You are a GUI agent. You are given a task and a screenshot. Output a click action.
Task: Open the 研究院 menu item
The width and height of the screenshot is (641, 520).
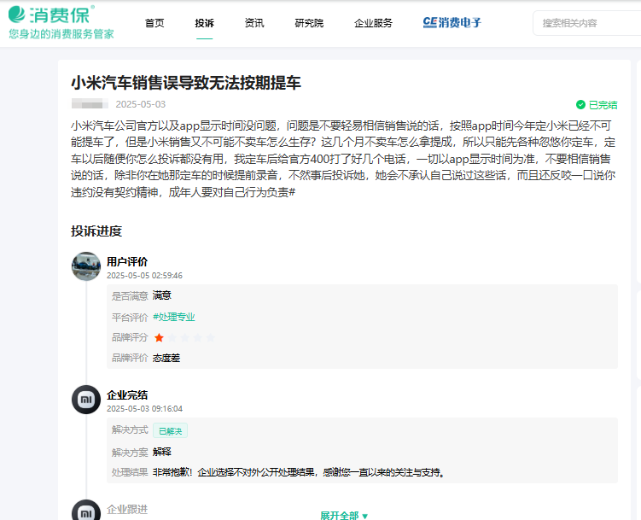(309, 23)
